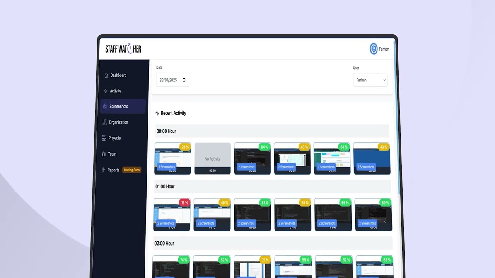Open the 00:40 thumbnail with 84%
The height and width of the screenshot is (278, 495).
[x=332, y=159]
